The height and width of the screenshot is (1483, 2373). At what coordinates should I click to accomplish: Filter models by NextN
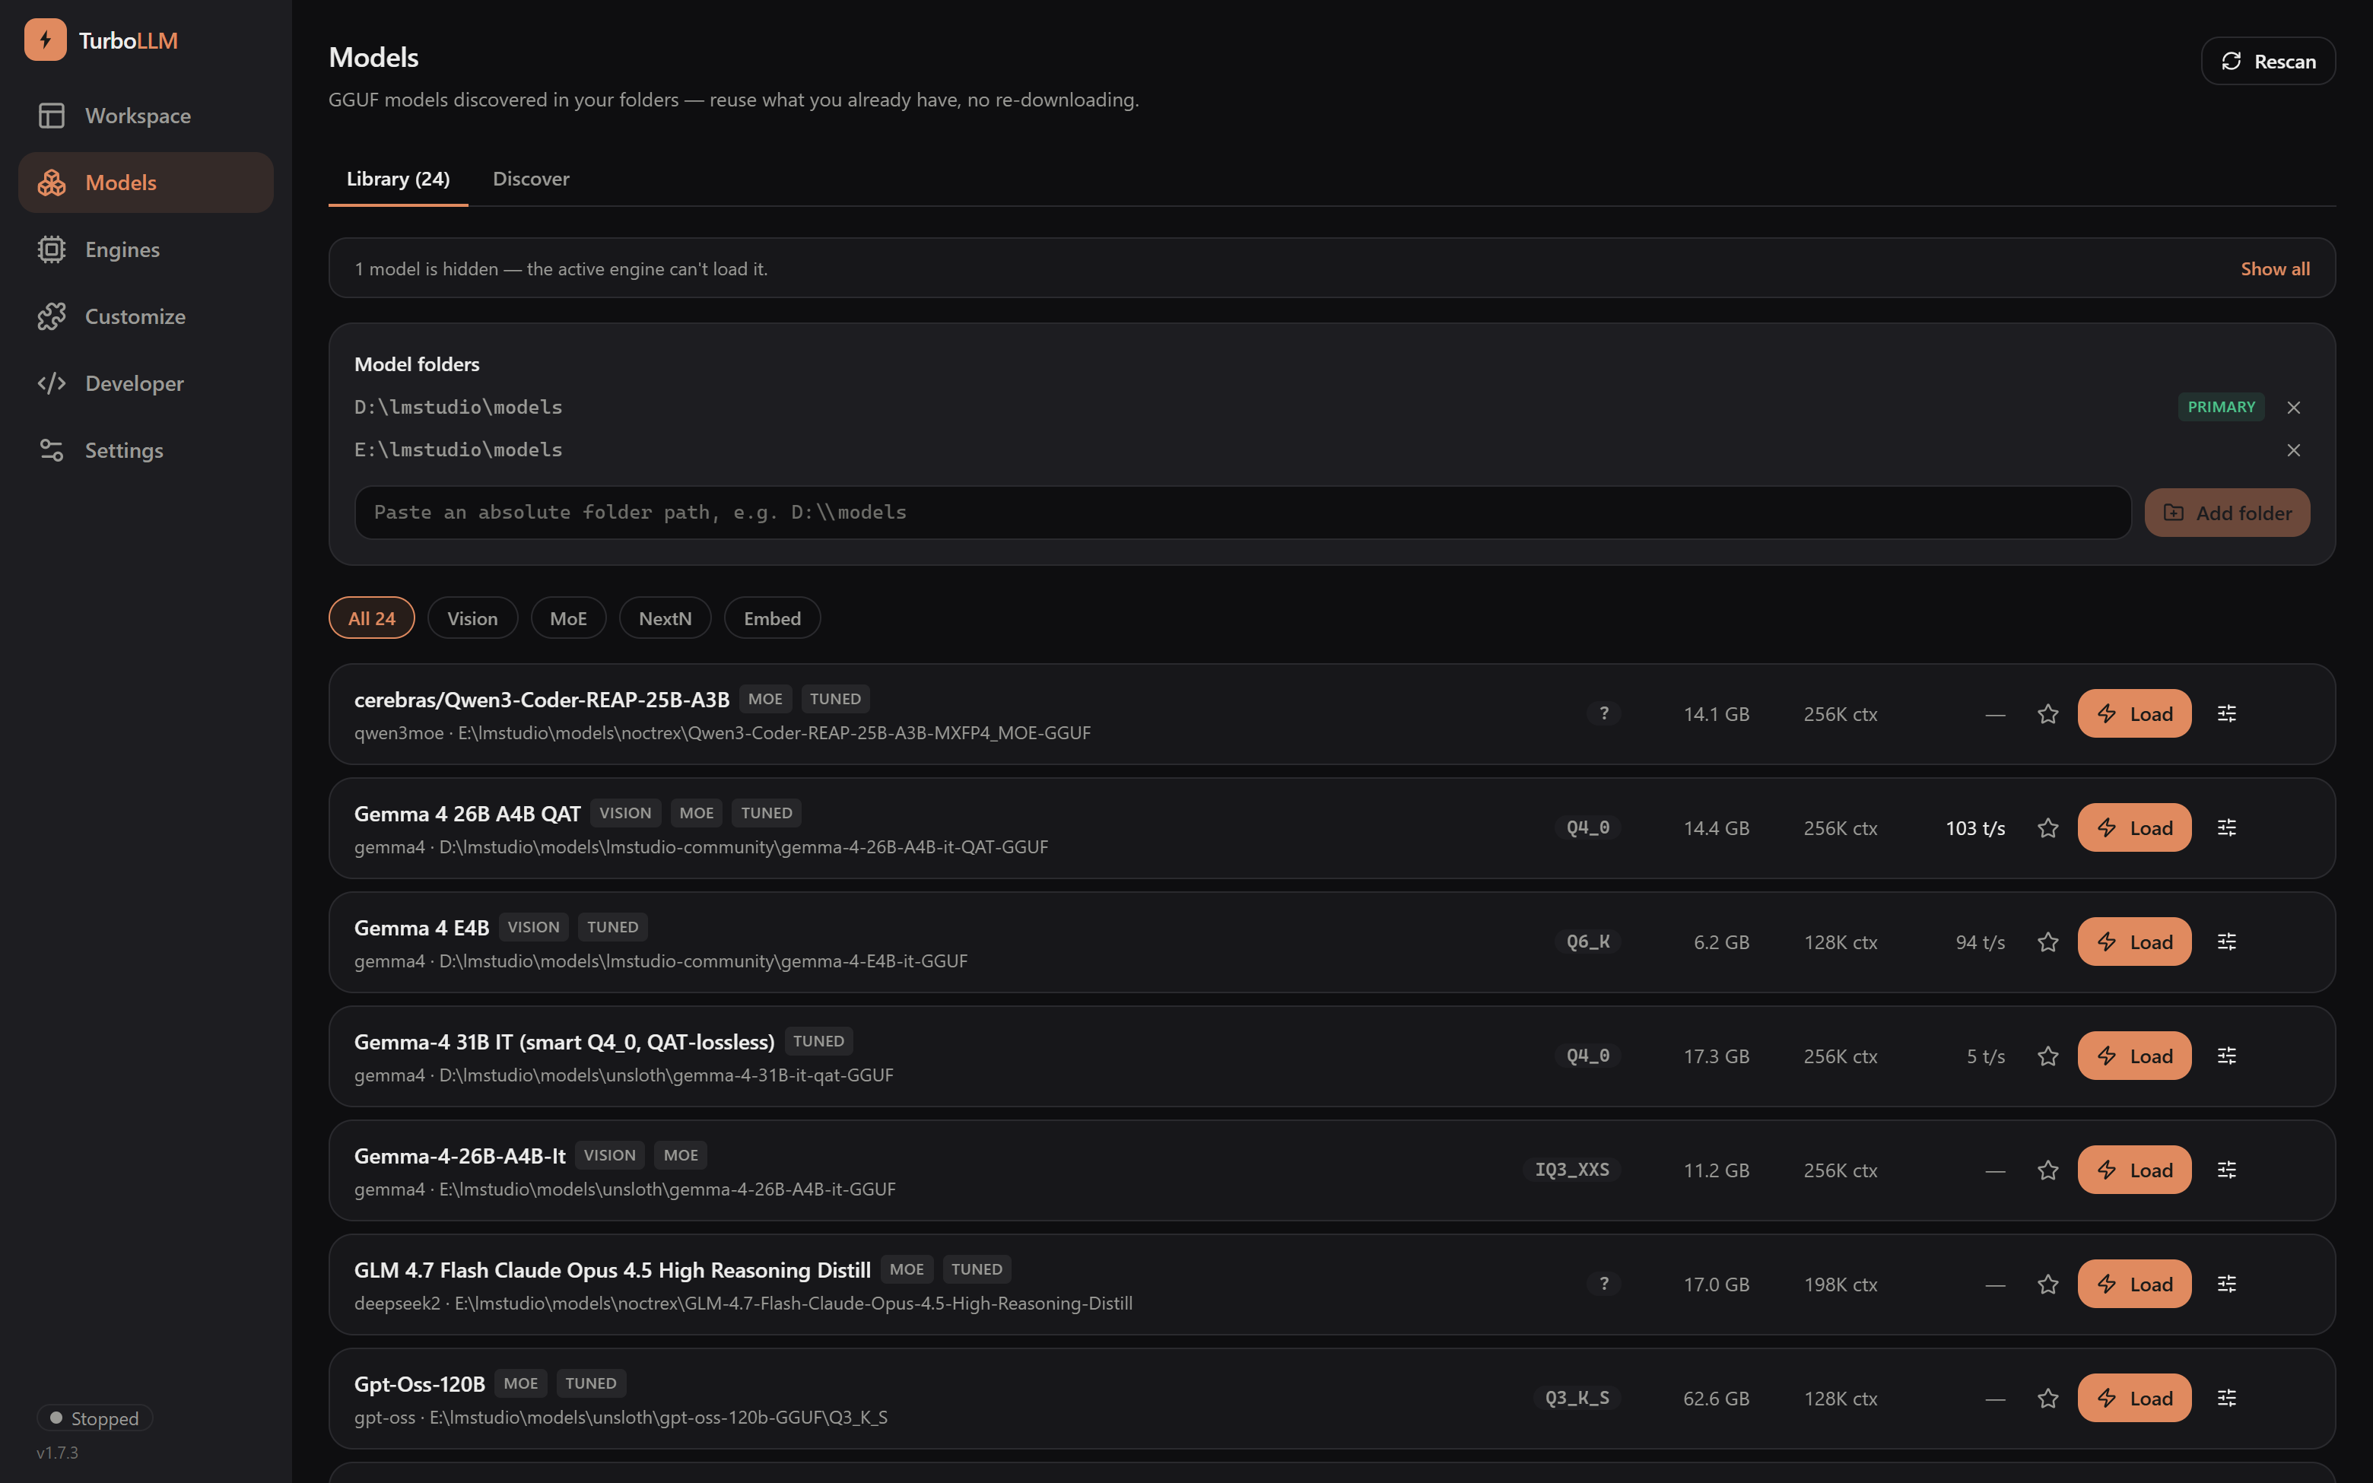tap(665, 618)
